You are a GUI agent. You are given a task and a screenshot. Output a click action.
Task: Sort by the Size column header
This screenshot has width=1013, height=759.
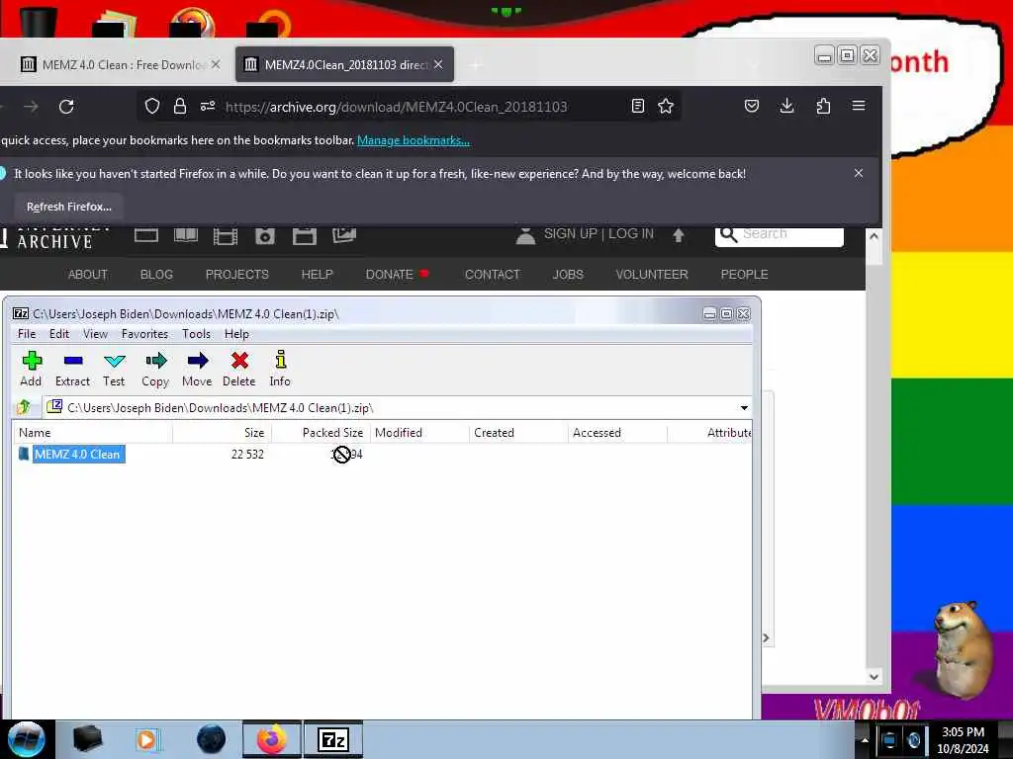pos(223,433)
